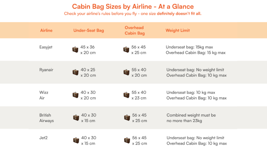Viewport: 267px width, 150px height.
Task: Click the Easyjet overhead cabin bag suitcase icon
Action: tap(126, 49)
